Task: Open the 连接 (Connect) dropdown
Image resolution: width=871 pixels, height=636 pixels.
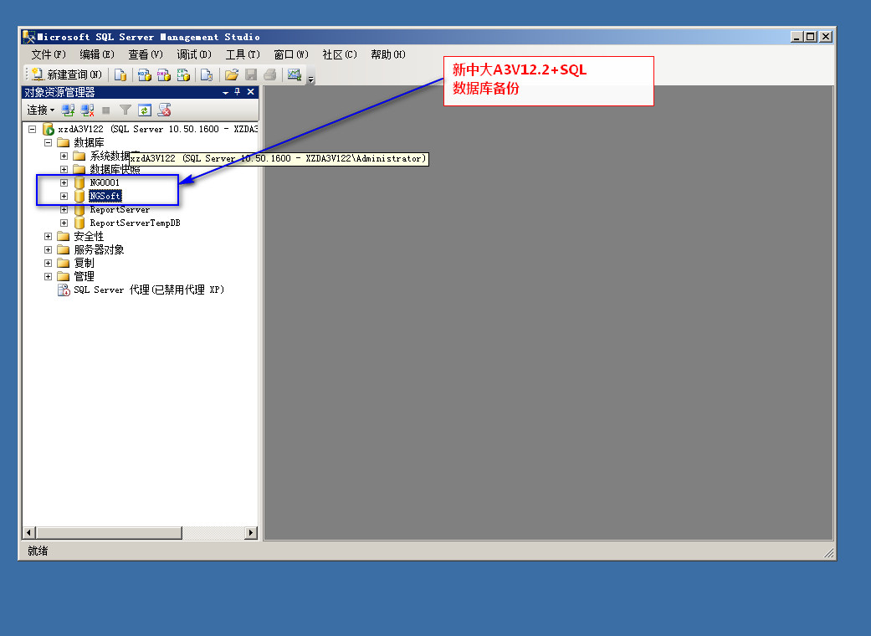Action: click(x=40, y=110)
